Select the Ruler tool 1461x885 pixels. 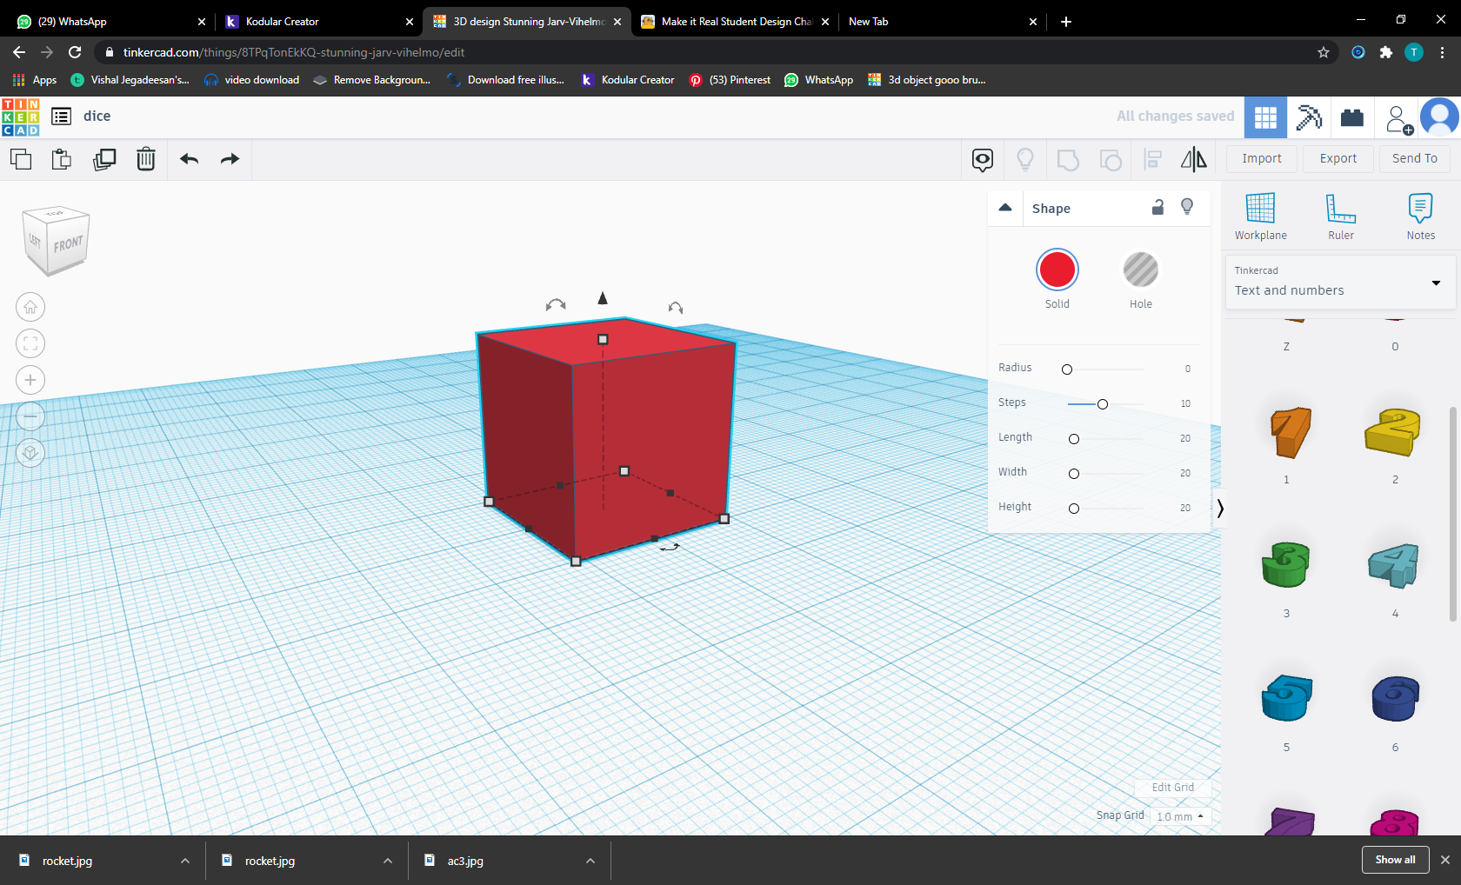(1341, 216)
